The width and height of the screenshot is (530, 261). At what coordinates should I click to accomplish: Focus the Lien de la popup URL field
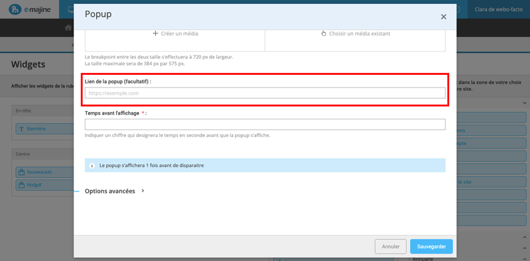265,93
